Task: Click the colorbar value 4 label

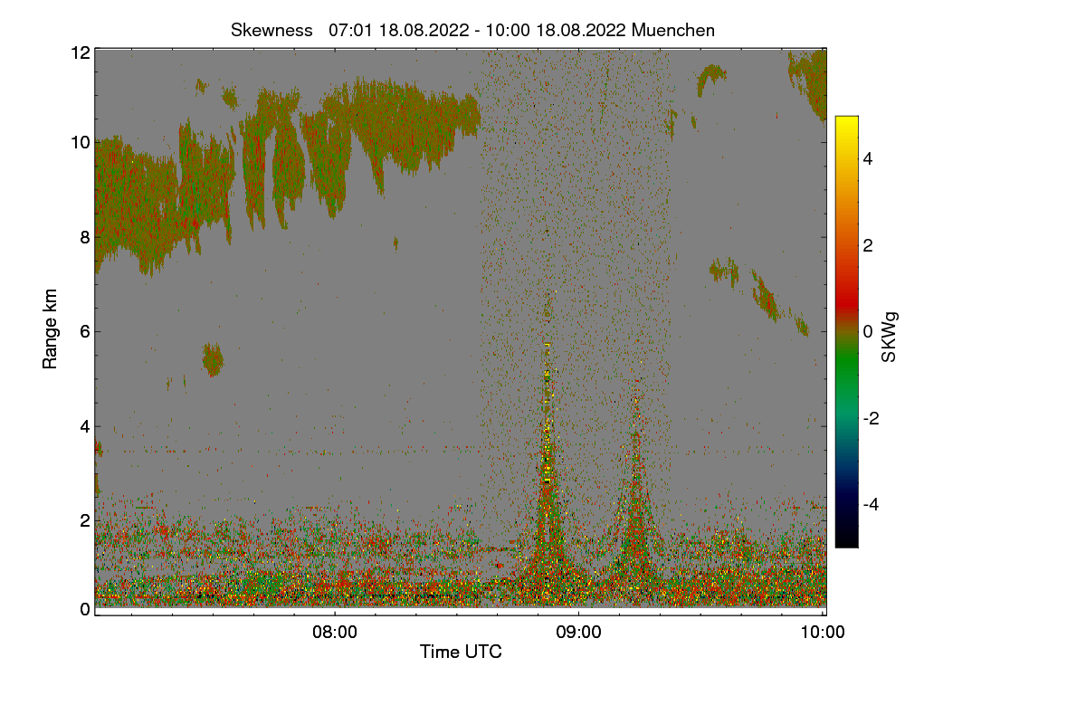Action: click(x=868, y=158)
